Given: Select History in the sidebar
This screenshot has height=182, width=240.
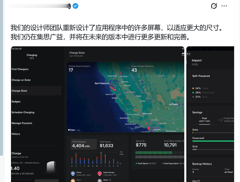Looking at the screenshot, I should [x=16, y=134].
